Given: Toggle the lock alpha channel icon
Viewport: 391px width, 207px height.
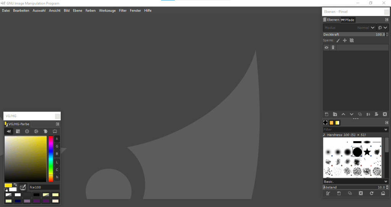Looking at the screenshot, I should point(352,40).
